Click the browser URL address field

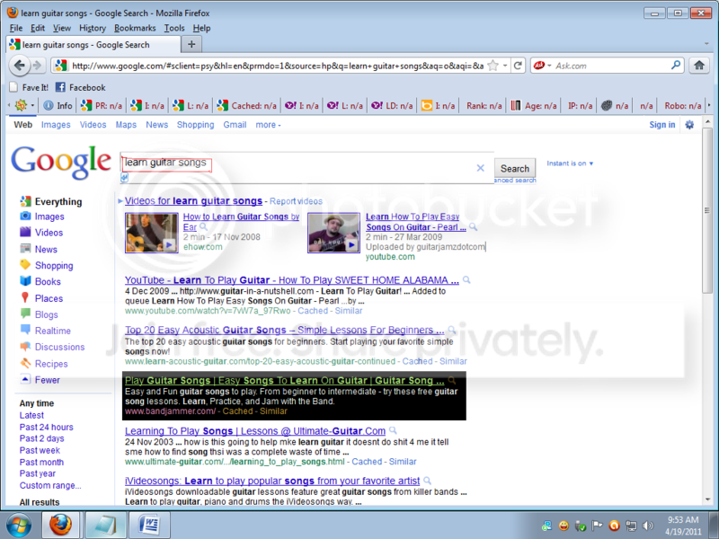[x=278, y=66]
